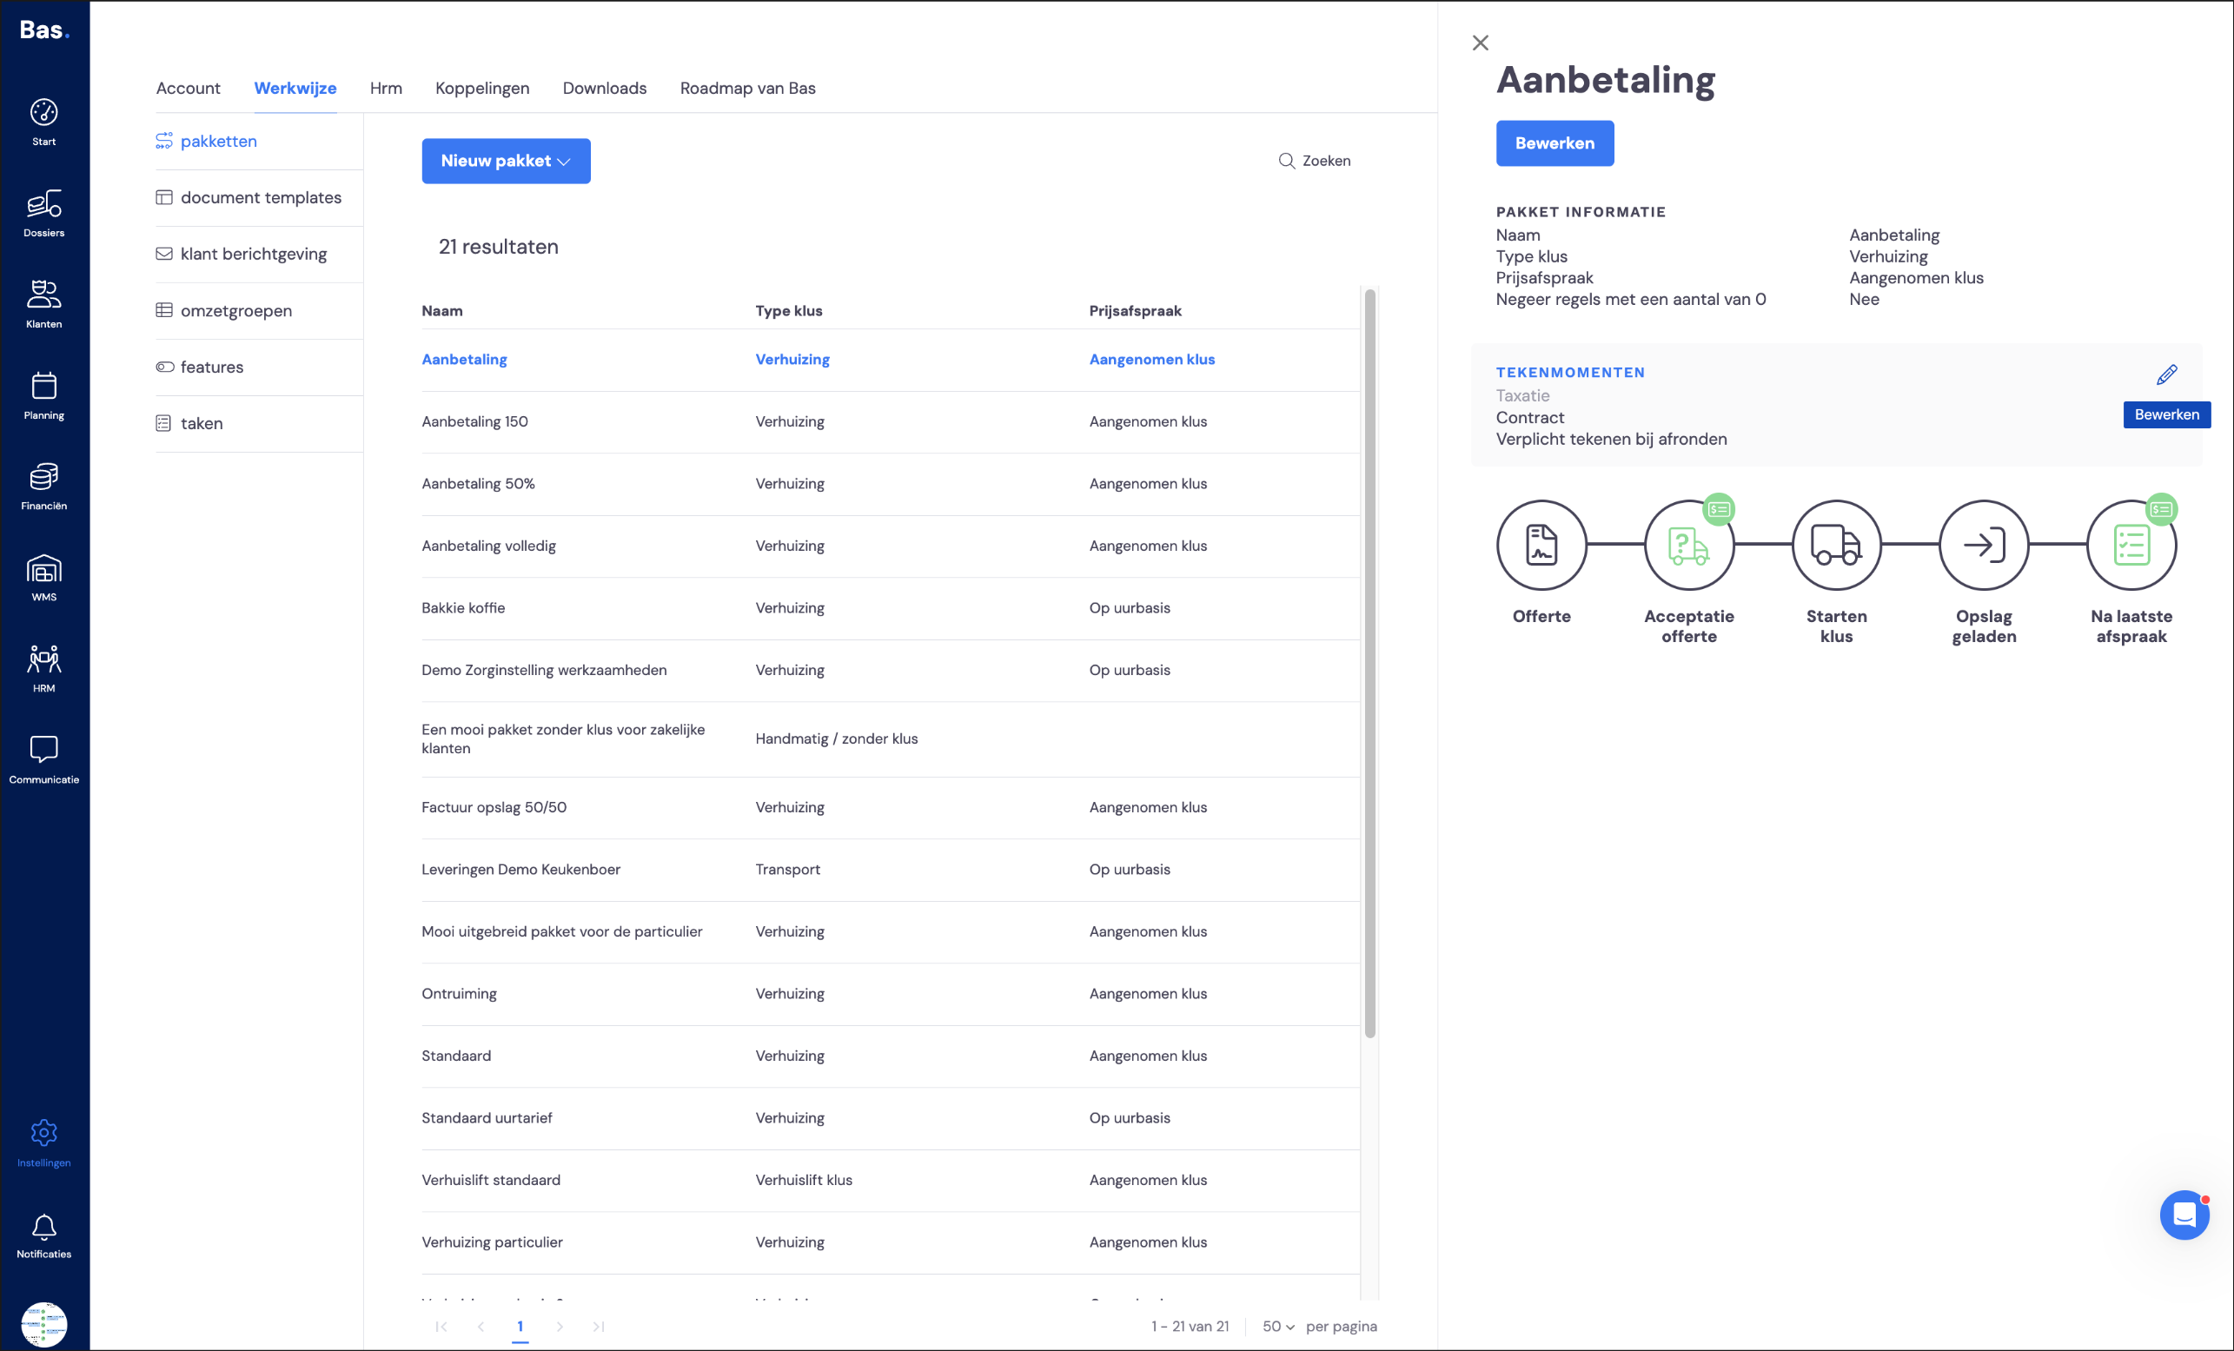Image resolution: width=2234 pixels, height=1351 pixels.
Task: Open the 50 per pagina dropdown
Action: point(1278,1327)
